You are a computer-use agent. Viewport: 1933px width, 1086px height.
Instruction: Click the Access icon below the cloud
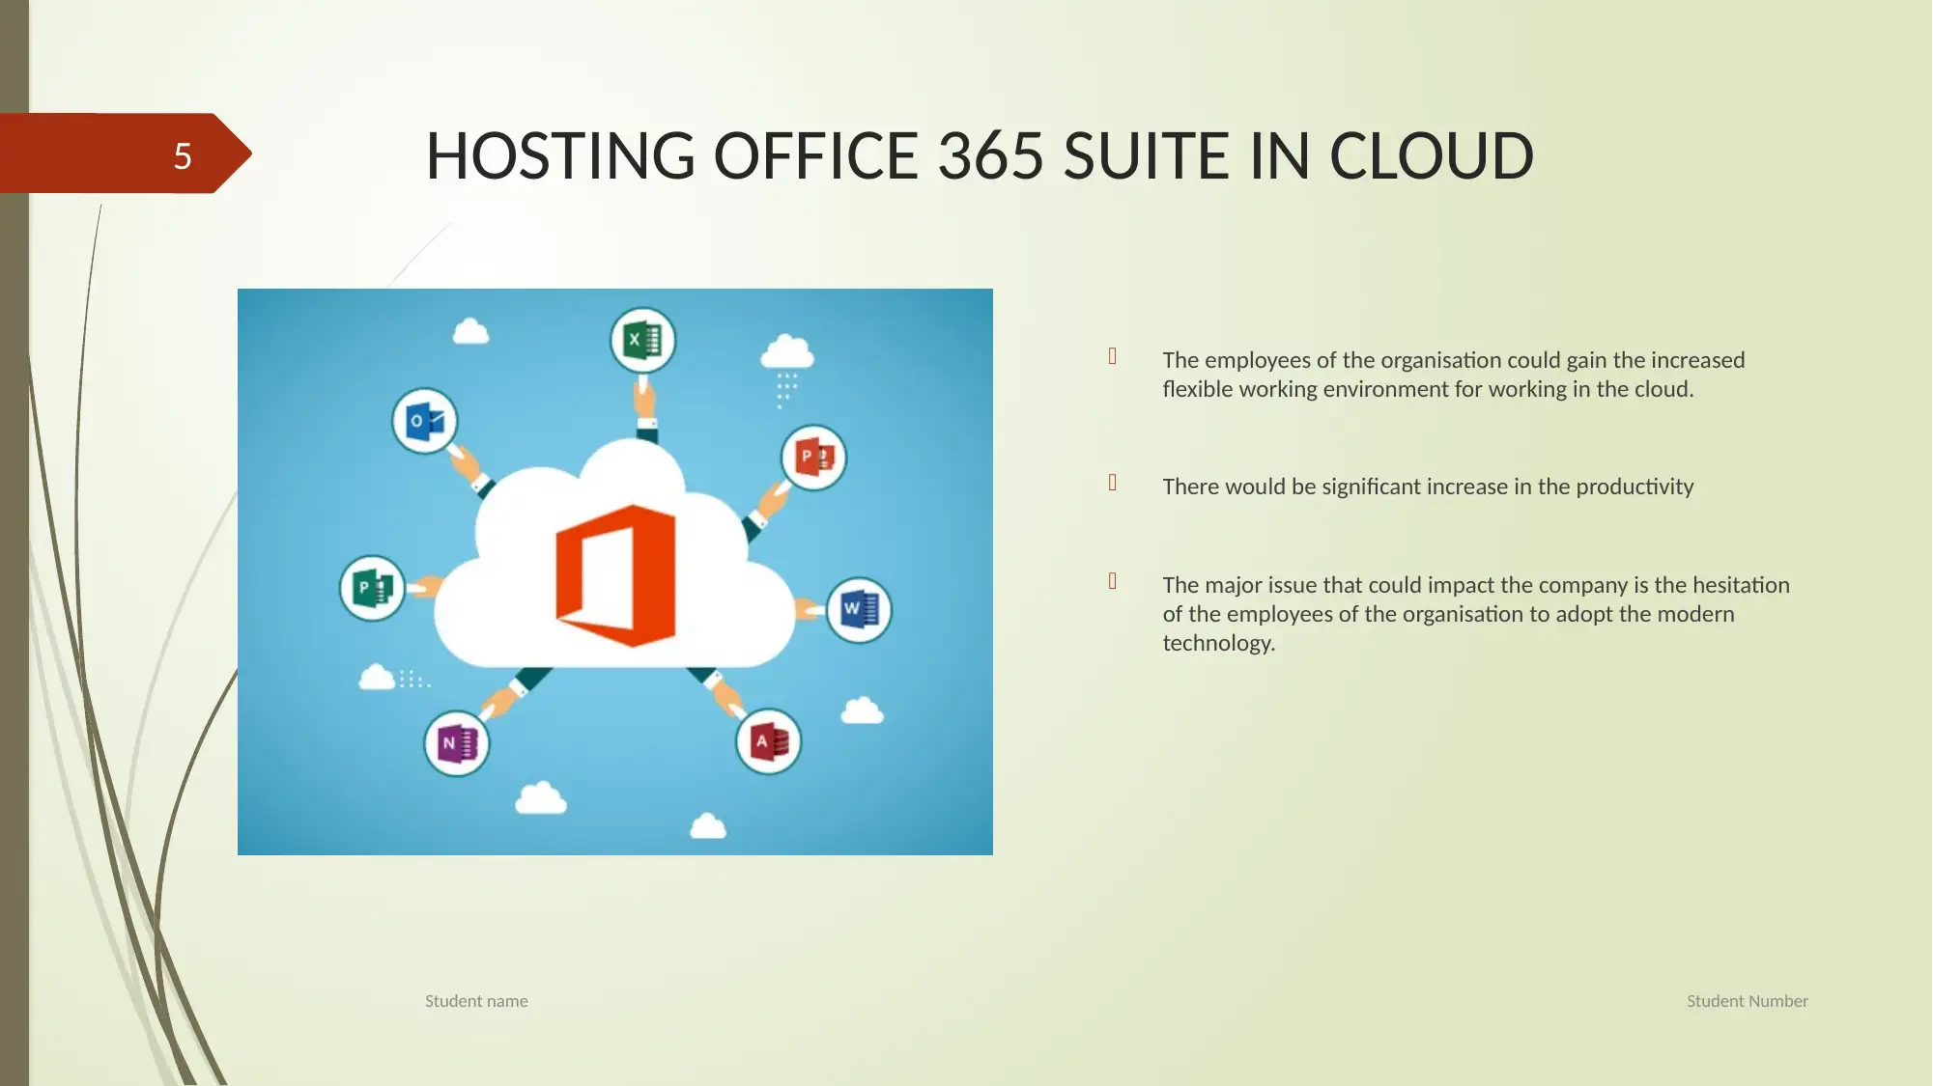(769, 741)
